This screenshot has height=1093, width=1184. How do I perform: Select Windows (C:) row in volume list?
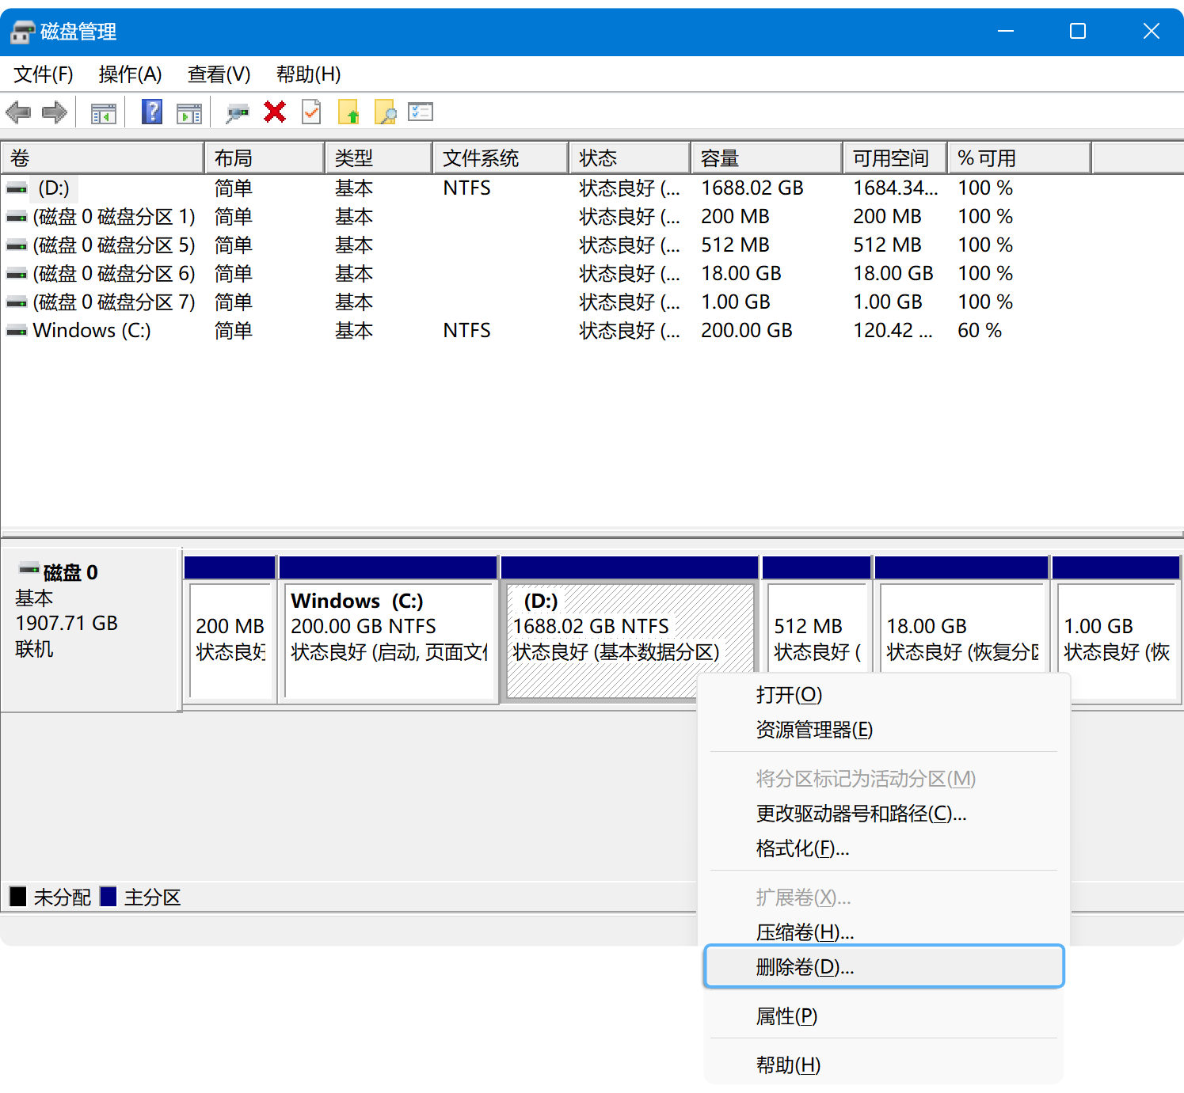(92, 331)
